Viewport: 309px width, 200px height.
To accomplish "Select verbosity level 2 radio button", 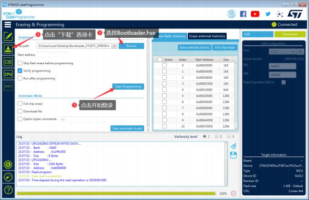I will [x=216, y=136].
